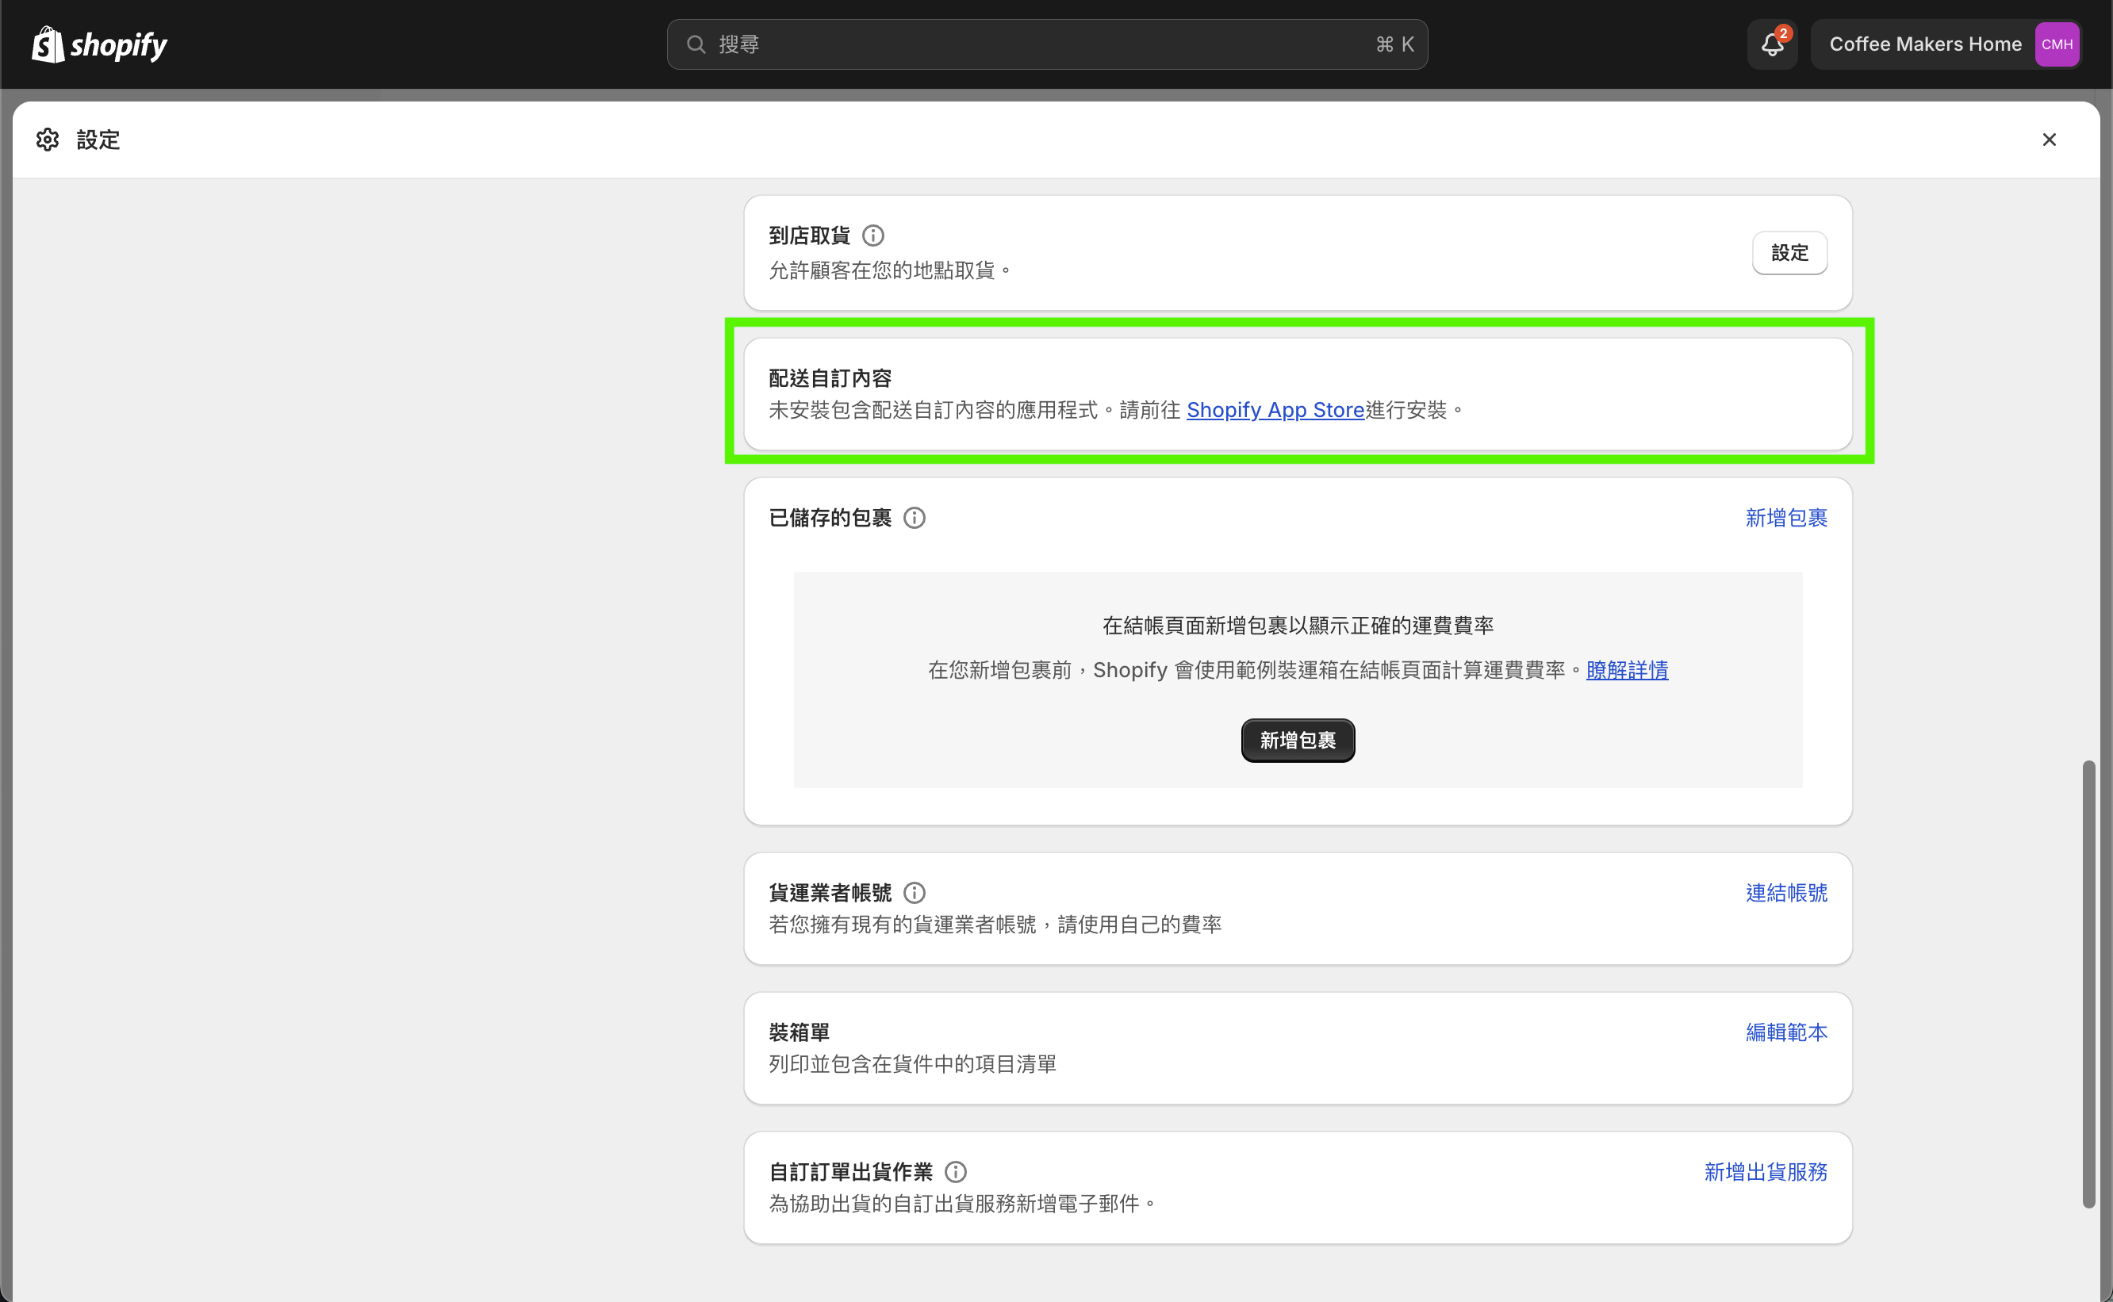Image resolution: width=2113 pixels, height=1302 pixels.
Task: Open the Coffee Makers Home store menu
Action: [x=1945, y=44]
